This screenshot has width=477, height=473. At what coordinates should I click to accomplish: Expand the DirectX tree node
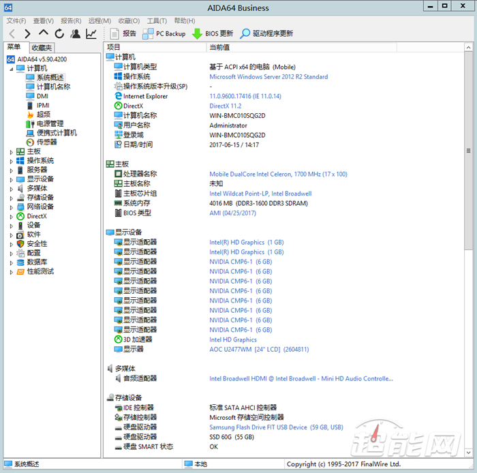(12, 217)
